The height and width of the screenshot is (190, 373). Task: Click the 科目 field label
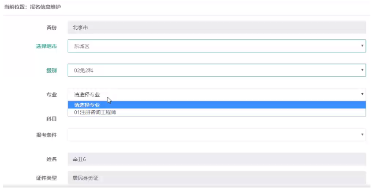coord(51,119)
